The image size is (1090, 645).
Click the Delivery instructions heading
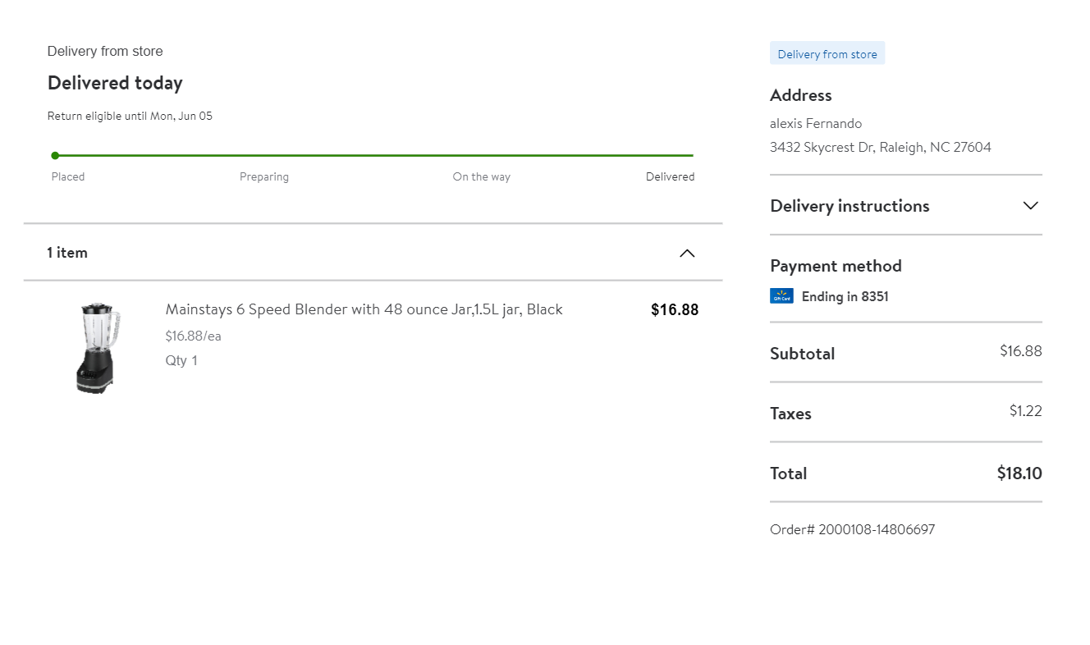click(850, 206)
